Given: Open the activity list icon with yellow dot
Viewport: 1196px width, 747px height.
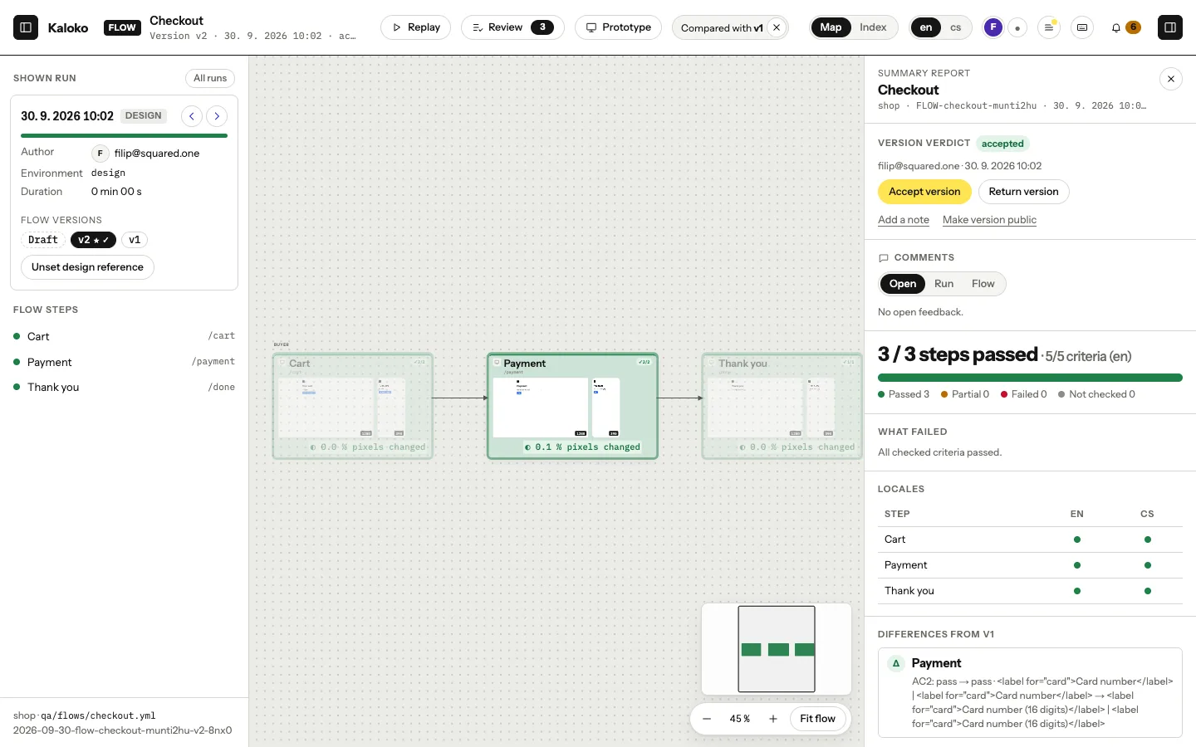Looking at the screenshot, I should coord(1049,27).
